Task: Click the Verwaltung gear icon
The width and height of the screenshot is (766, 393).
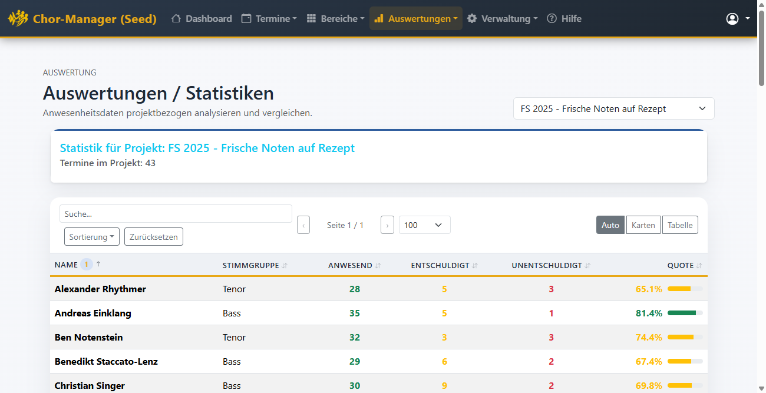Action: (472, 18)
